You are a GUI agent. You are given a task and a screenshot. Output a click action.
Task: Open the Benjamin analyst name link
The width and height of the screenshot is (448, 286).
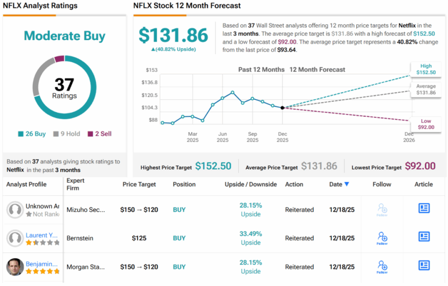tap(42, 264)
